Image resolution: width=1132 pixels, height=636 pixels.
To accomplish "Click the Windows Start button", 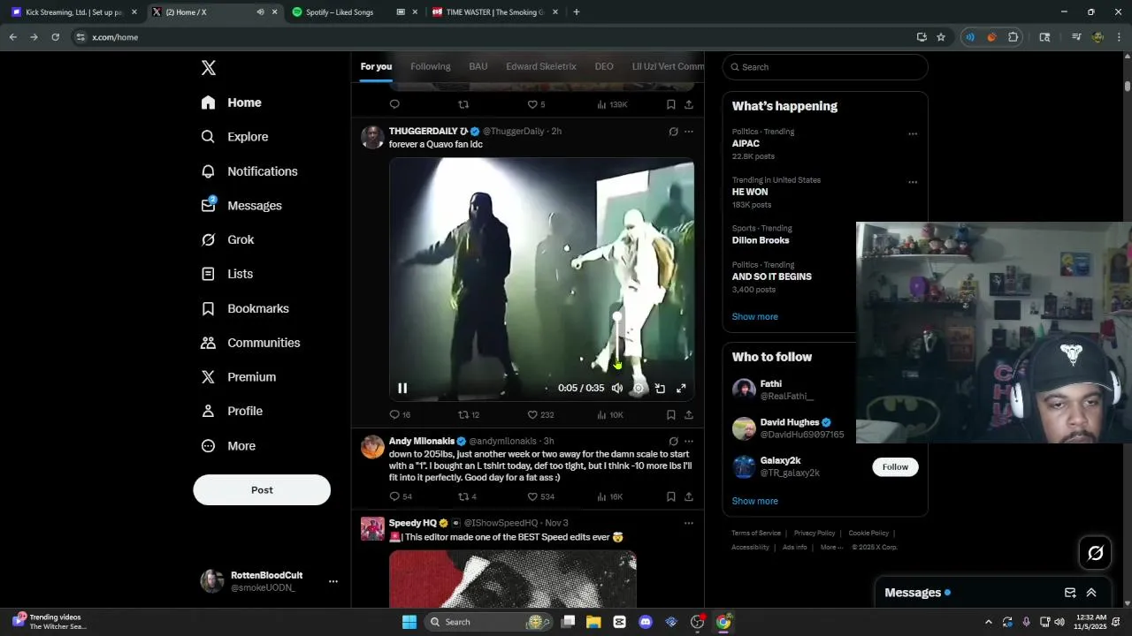I will (409, 622).
